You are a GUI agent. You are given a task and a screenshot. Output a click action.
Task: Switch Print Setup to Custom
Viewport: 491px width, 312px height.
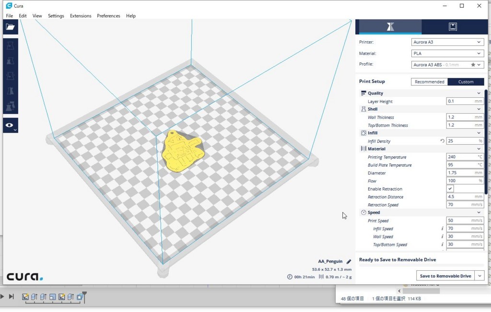click(x=466, y=81)
